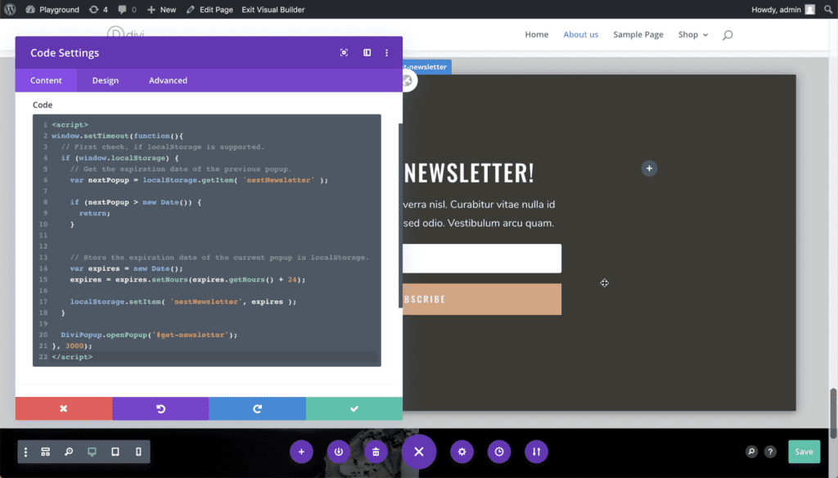Click the save to library power icon
Screen dimensions: 838x478
339,452
